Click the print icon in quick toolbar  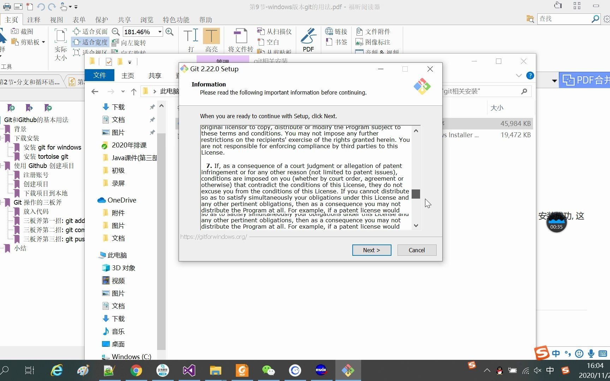click(7, 7)
